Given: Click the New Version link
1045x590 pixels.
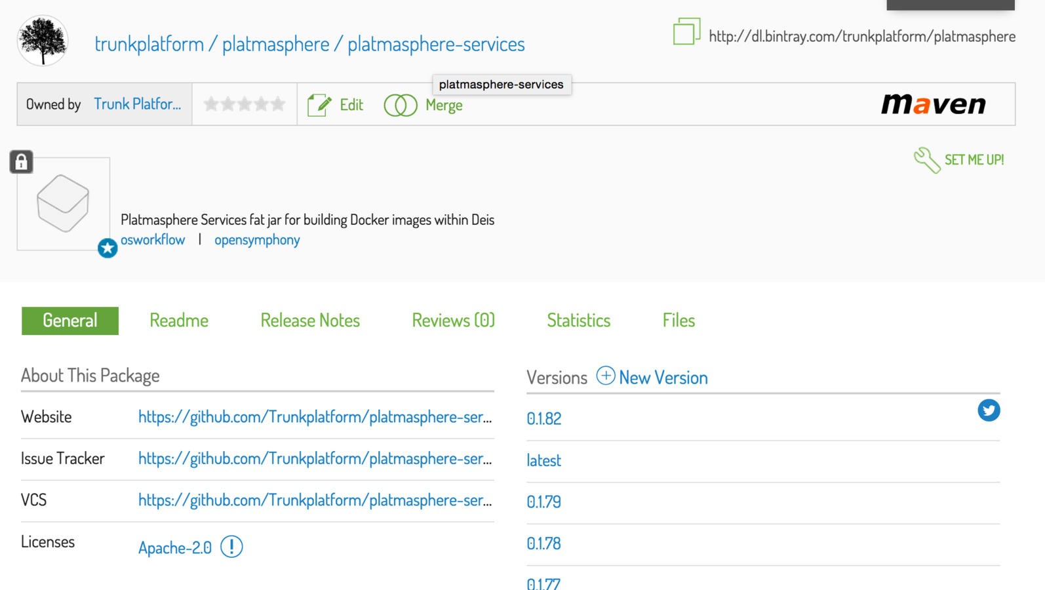Looking at the screenshot, I should [663, 378].
